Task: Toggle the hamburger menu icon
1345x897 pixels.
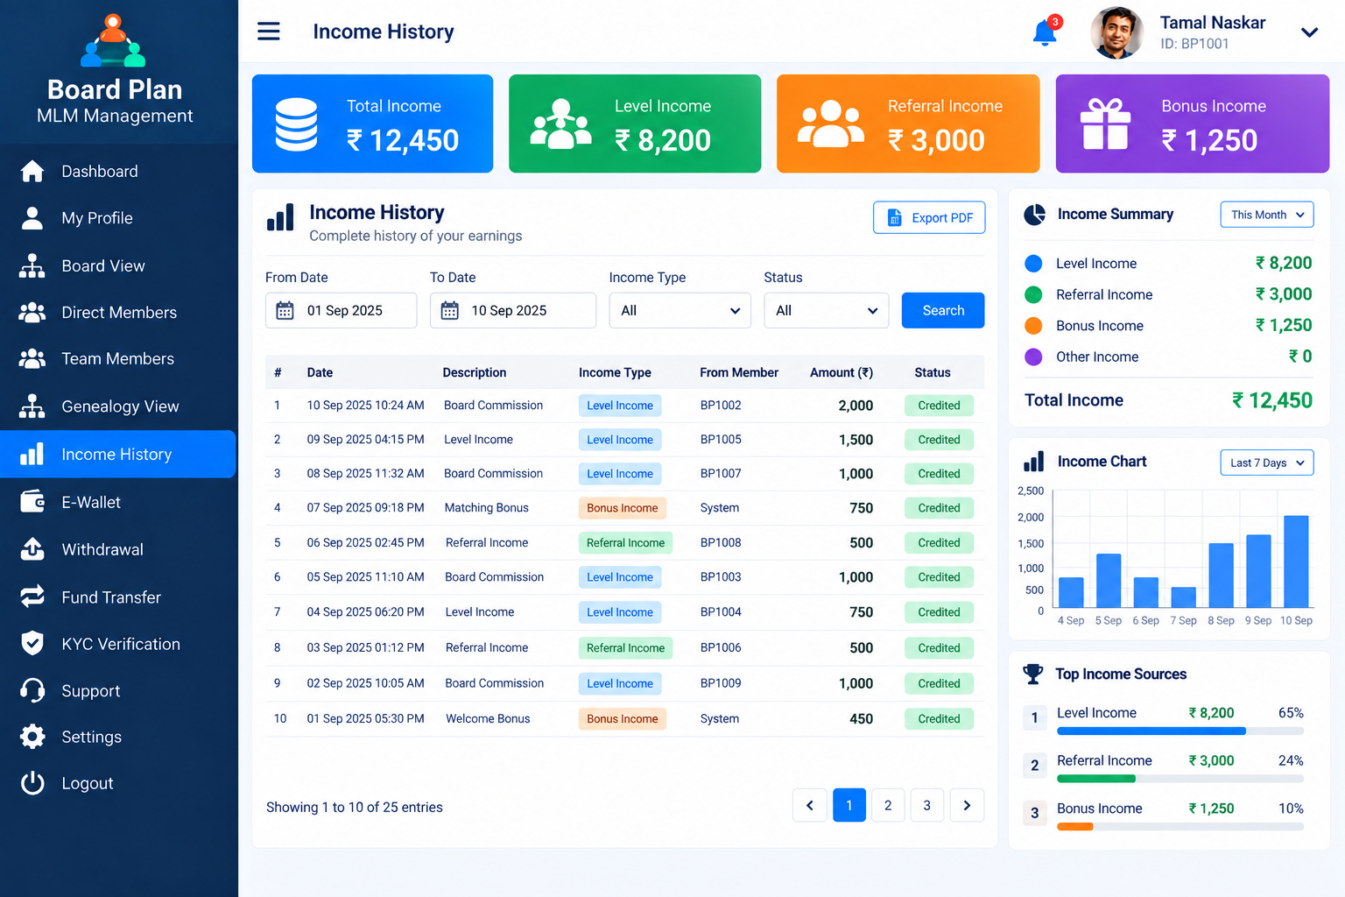Action: [269, 32]
